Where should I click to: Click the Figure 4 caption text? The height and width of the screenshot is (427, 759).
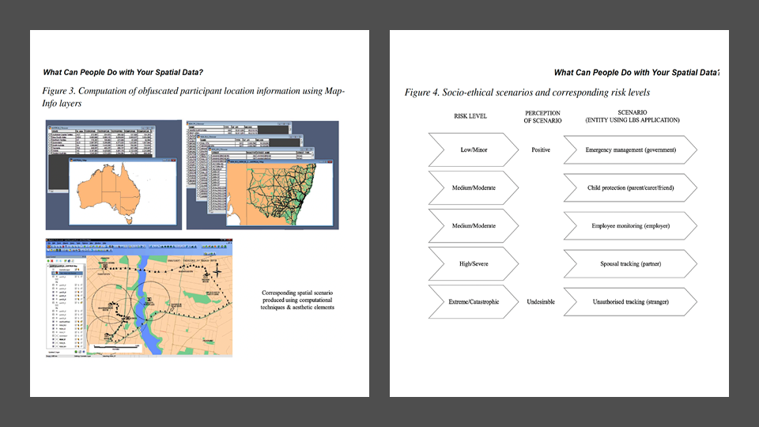[527, 93]
